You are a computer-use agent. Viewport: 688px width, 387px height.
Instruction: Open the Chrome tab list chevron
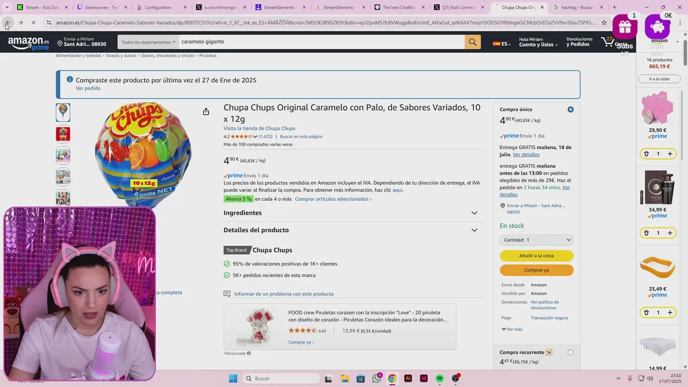[x=7, y=7]
